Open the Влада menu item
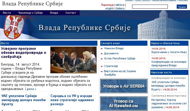 [x=54, y=13]
